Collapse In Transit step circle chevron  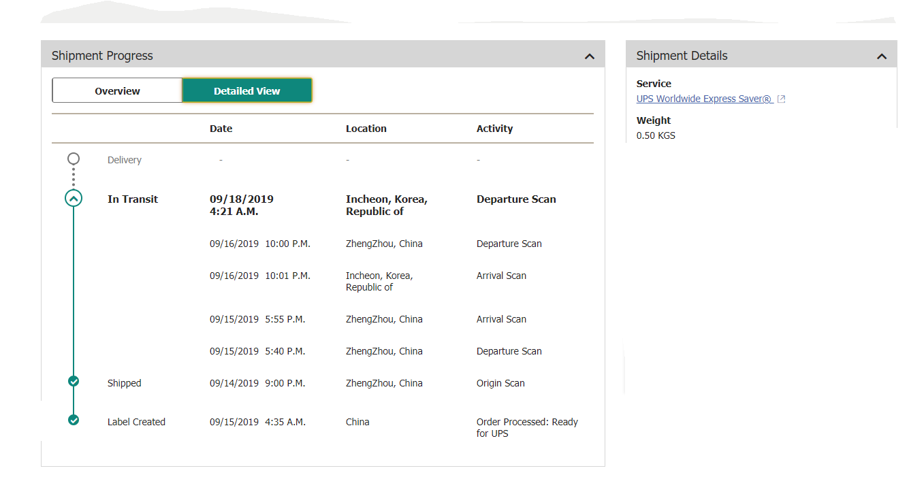tap(74, 199)
